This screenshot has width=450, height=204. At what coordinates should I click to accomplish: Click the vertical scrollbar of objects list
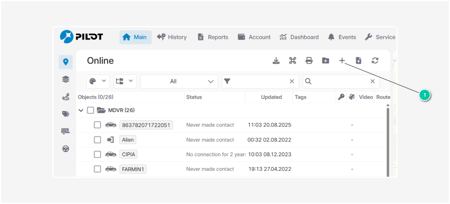click(388, 142)
